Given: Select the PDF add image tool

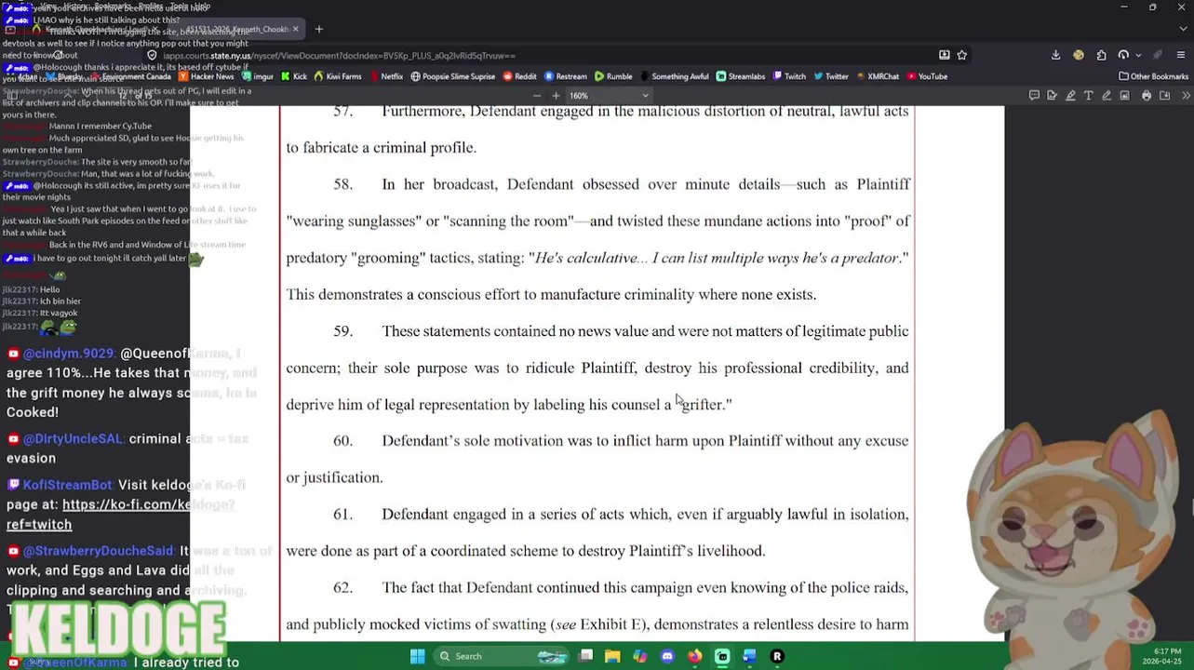Looking at the screenshot, I should click(1124, 95).
